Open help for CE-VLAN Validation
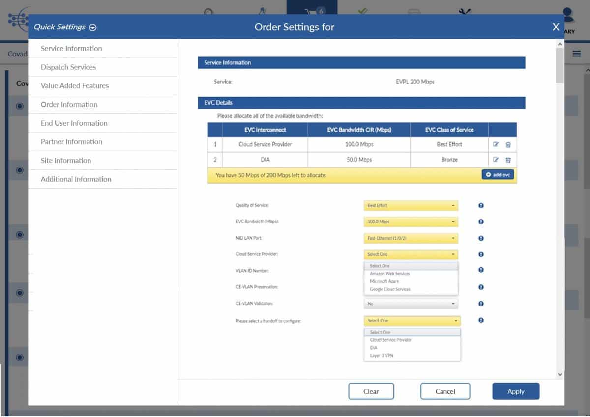This screenshot has height=417, width=590. point(481,304)
